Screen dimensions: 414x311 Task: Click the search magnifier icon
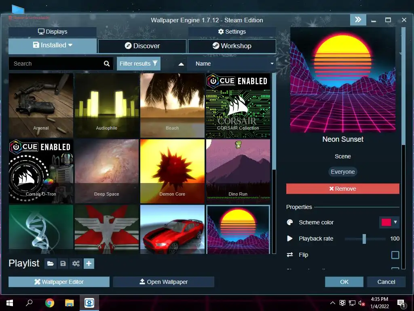tap(107, 64)
